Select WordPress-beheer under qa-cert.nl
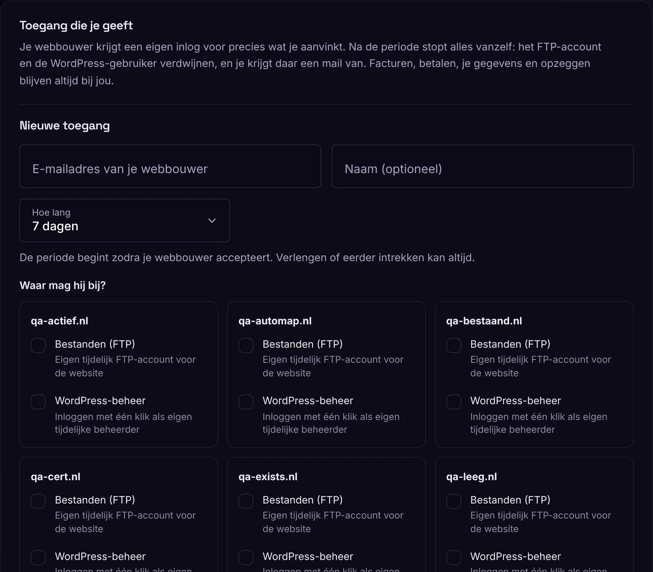 point(38,558)
